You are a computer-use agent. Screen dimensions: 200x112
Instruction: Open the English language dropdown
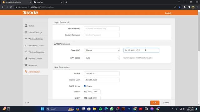click(x=169, y=13)
